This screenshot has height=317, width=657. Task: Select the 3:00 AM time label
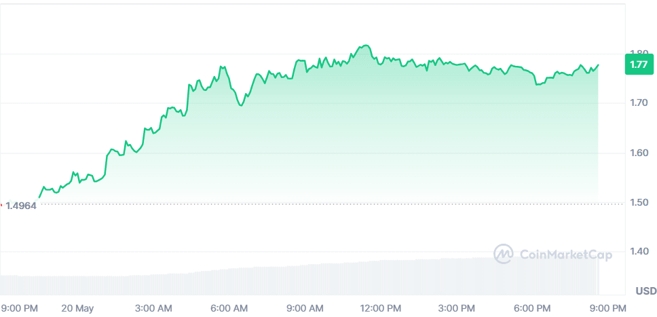[x=155, y=308]
